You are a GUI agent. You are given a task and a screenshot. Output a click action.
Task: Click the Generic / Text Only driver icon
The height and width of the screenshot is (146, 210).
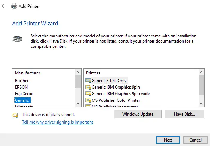(88, 81)
